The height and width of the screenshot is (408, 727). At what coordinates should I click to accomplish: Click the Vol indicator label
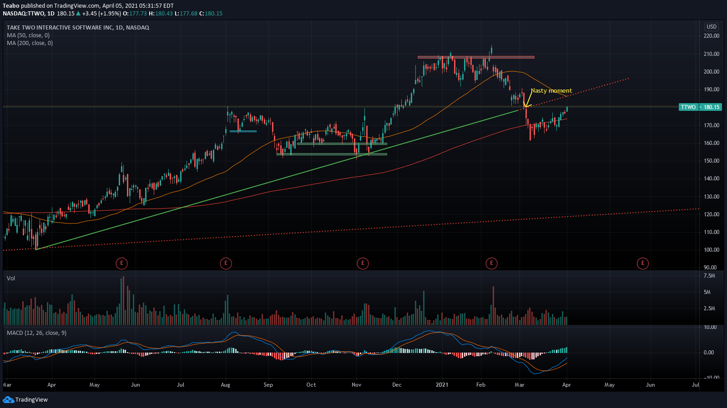coord(11,279)
